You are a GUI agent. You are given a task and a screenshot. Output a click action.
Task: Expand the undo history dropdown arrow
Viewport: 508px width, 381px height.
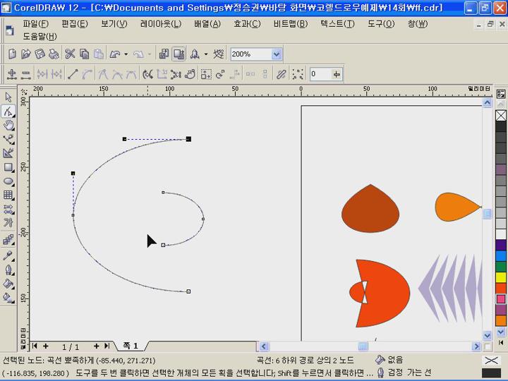(126, 54)
